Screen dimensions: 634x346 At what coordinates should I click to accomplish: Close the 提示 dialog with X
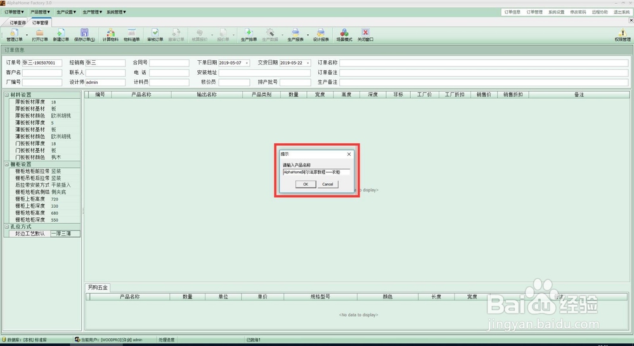click(349, 154)
